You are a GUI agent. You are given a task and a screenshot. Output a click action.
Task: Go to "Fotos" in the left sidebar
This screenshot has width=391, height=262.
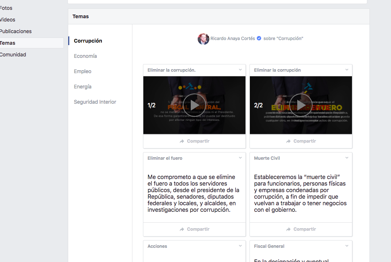(6, 8)
